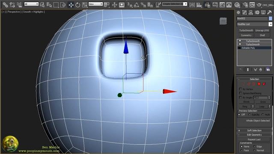274x154 pixels.
Task: Select Element sub-object level icon
Action: click(x=264, y=84)
